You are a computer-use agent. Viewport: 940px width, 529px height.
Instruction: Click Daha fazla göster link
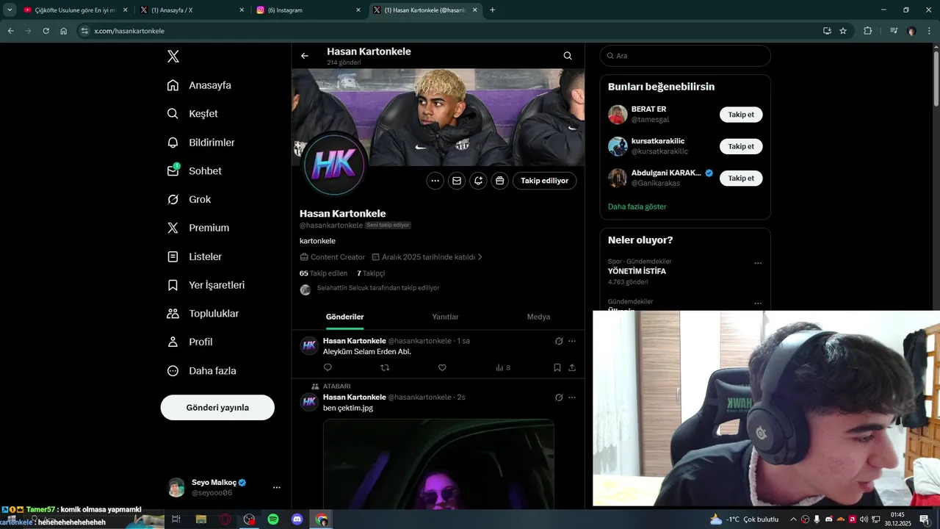[x=637, y=206]
